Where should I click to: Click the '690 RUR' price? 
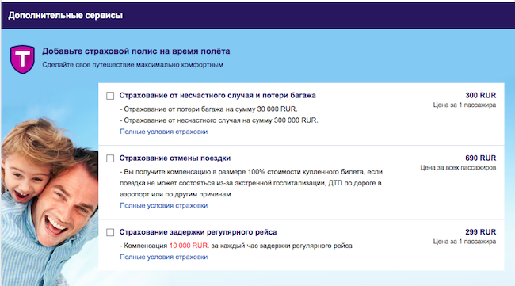[480, 158]
